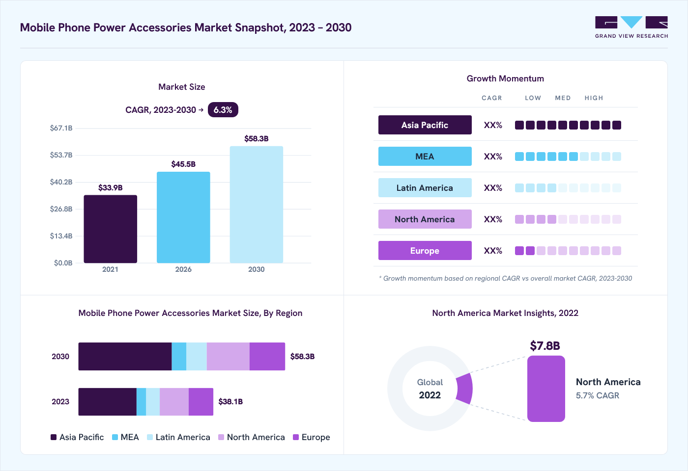The height and width of the screenshot is (471, 688).
Task: Click the MEA legend color swatch
Action: (x=115, y=437)
